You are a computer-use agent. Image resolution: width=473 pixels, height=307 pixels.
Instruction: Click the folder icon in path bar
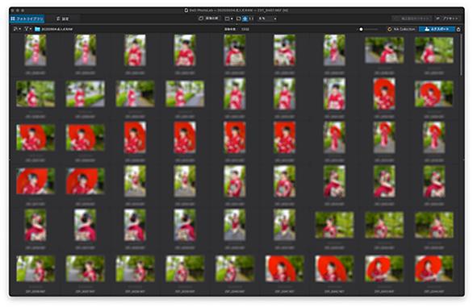click(37, 29)
